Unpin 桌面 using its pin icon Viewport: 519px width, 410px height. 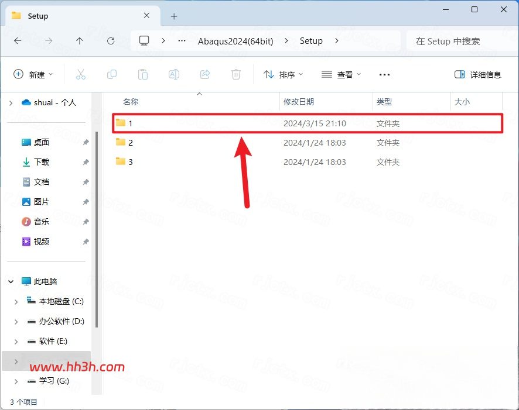pyautogui.click(x=86, y=142)
